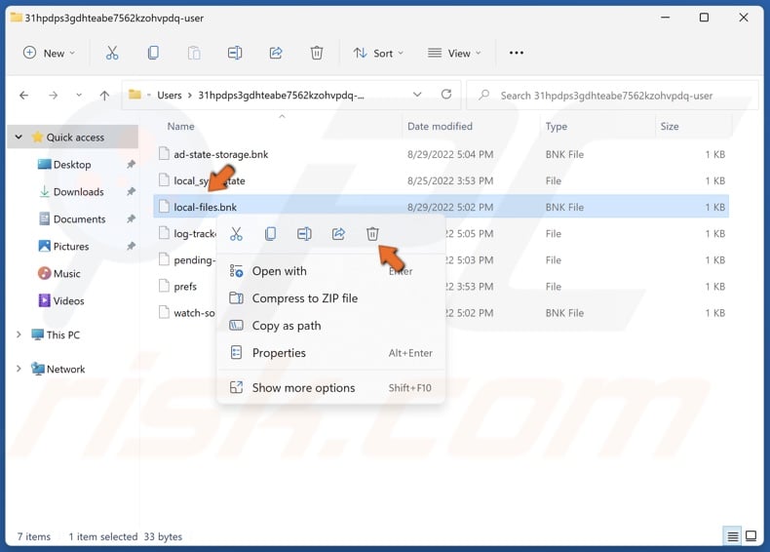The height and width of the screenshot is (552, 770).
Task: Open Desktop in Quick access
Action: point(72,165)
